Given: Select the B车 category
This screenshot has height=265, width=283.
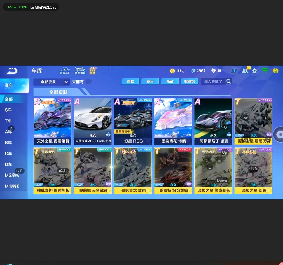Looking at the screenshot, I should [8, 143].
